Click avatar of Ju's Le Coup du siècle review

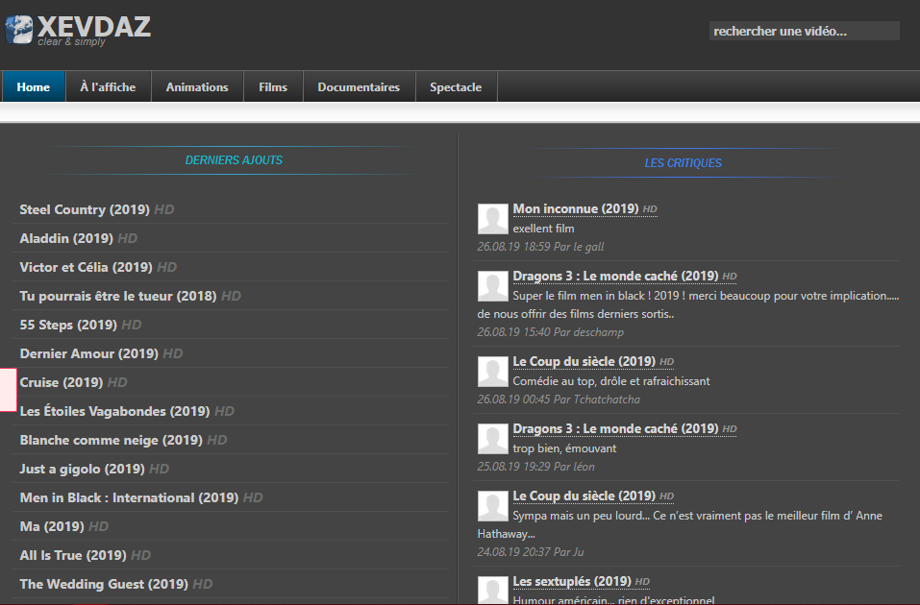493,506
